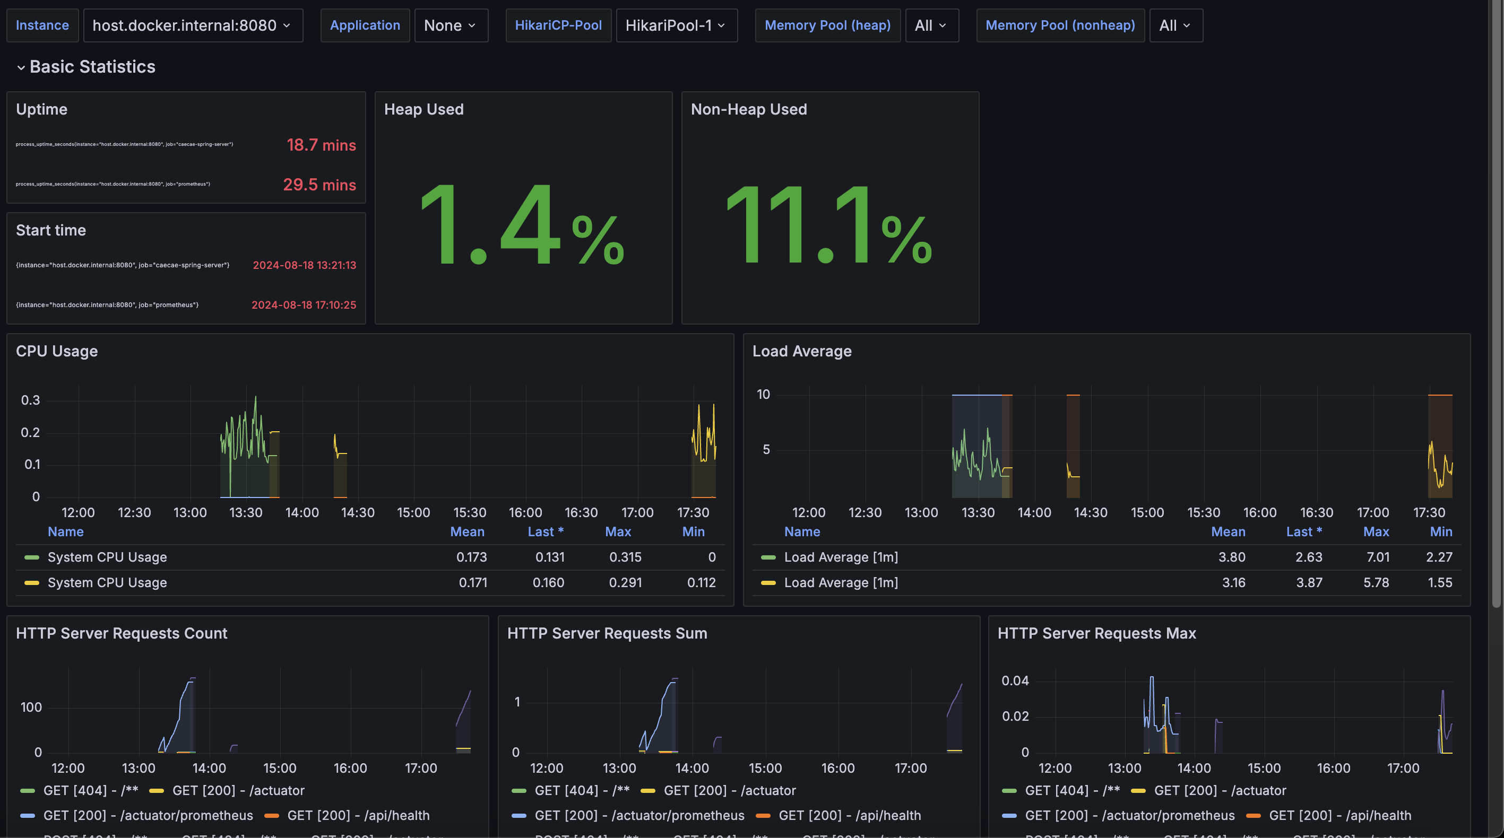
Task: Click GET [200] - /api/health swatch in Requests Sum
Action: coord(763,816)
